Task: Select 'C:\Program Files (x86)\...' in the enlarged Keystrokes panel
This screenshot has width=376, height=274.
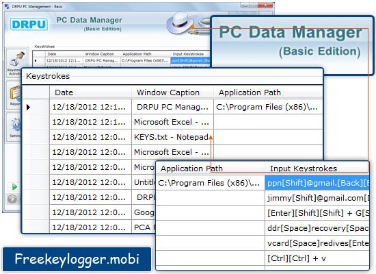Action: [x=268, y=107]
